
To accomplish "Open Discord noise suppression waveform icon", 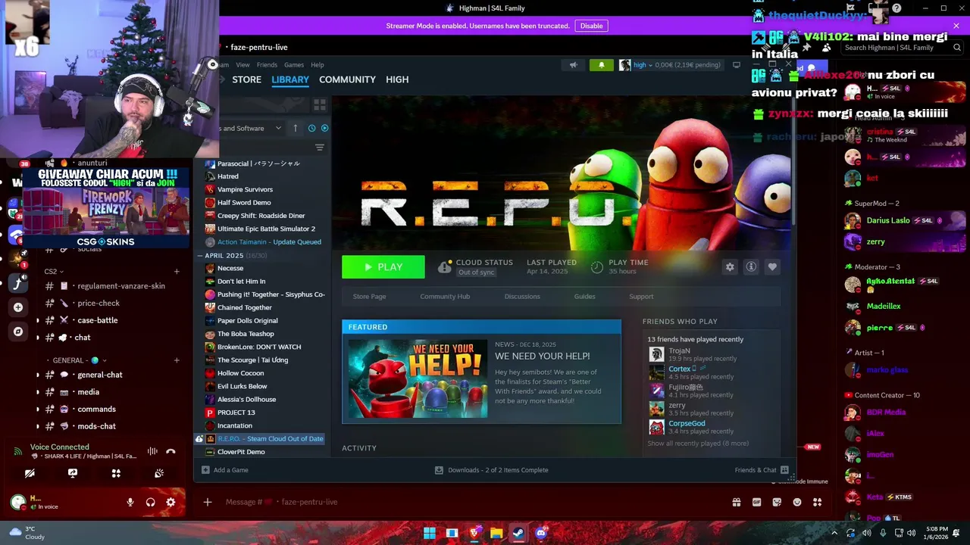I will tap(152, 452).
